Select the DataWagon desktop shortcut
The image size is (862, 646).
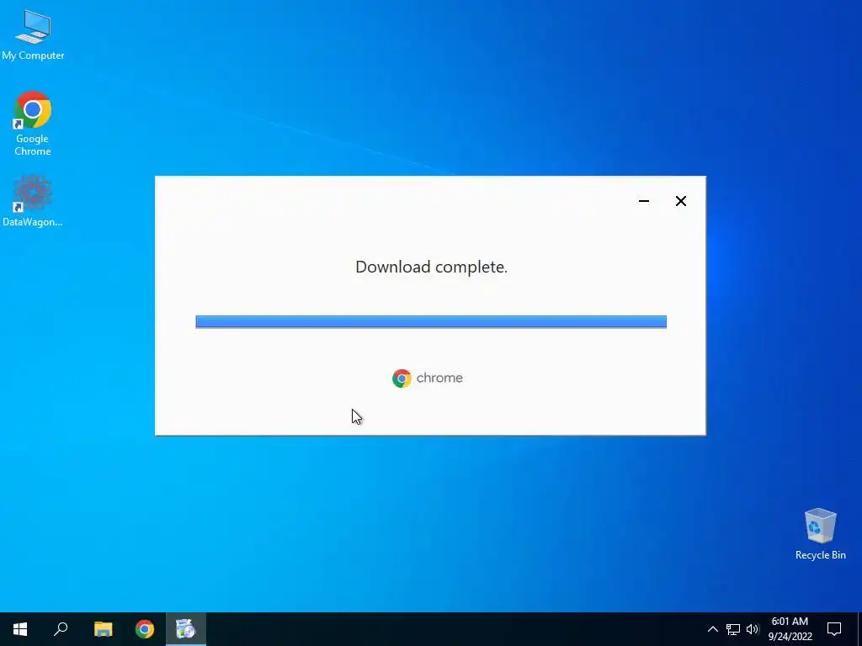(33, 201)
